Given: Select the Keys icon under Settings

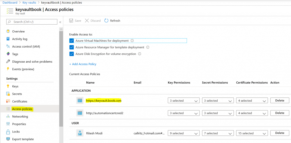Looking at the screenshot, I should click(8, 86).
